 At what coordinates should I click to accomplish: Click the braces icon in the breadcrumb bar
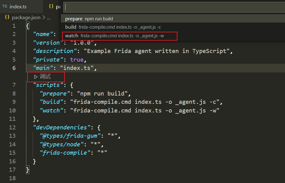tap(7, 17)
